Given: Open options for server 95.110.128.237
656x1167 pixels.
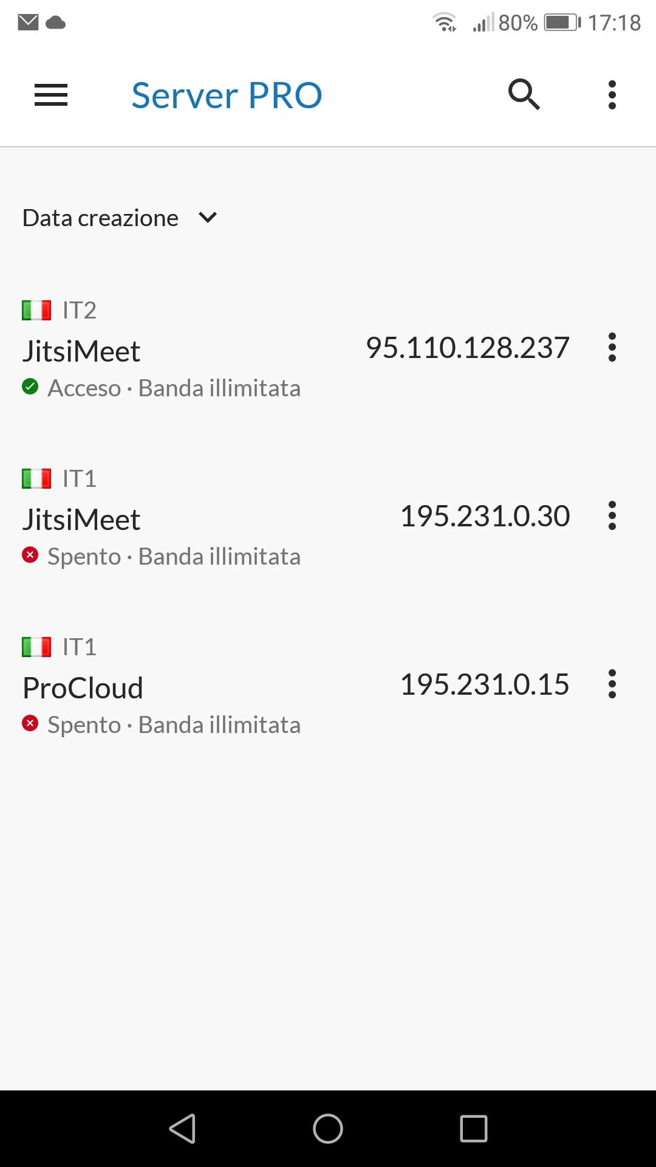Looking at the screenshot, I should point(612,348).
